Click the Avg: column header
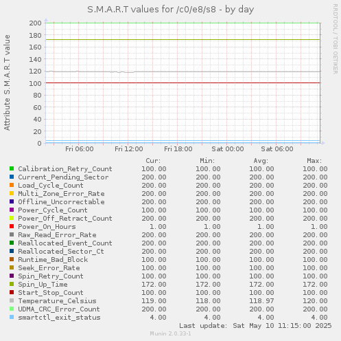The height and width of the screenshot is (341, 341). point(261,161)
